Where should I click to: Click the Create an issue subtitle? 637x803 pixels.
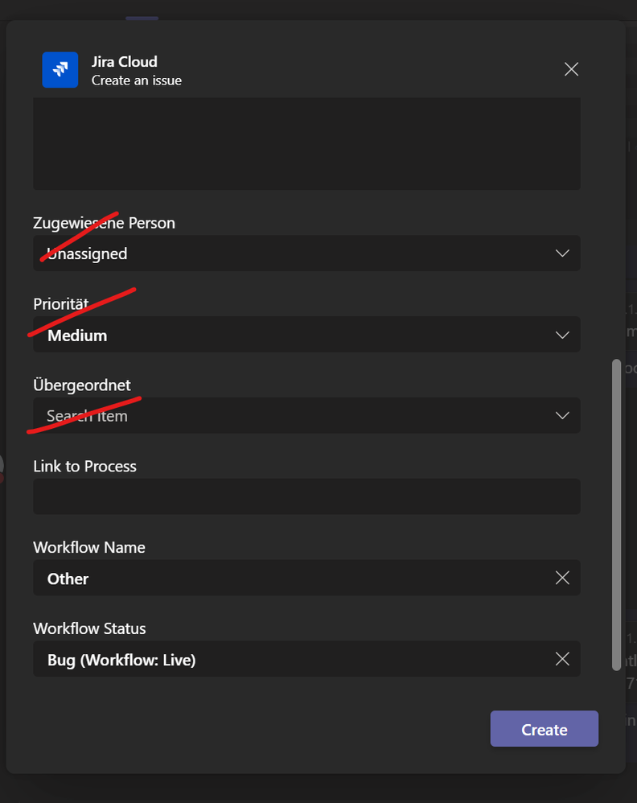click(137, 80)
